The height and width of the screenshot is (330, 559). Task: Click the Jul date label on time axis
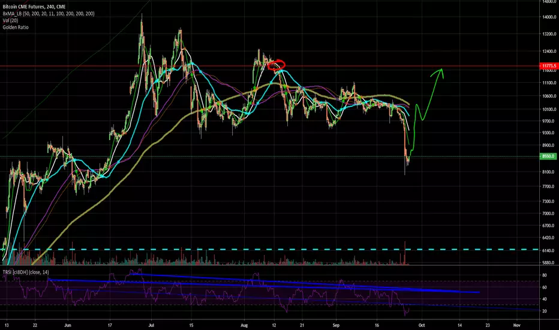[x=151, y=325]
